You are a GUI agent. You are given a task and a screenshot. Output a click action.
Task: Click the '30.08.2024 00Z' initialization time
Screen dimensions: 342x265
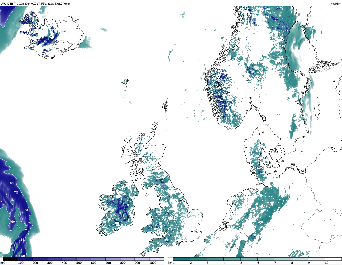[x=26, y=4]
